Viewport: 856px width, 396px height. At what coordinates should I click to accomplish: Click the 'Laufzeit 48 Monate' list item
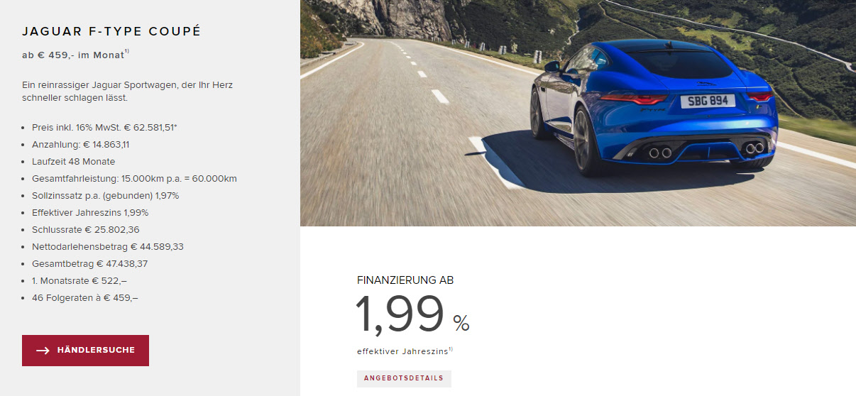73,162
